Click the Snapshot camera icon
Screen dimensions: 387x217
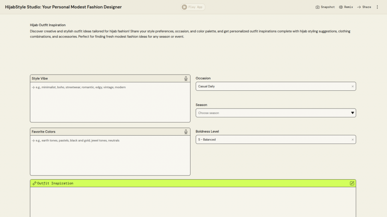point(318,7)
